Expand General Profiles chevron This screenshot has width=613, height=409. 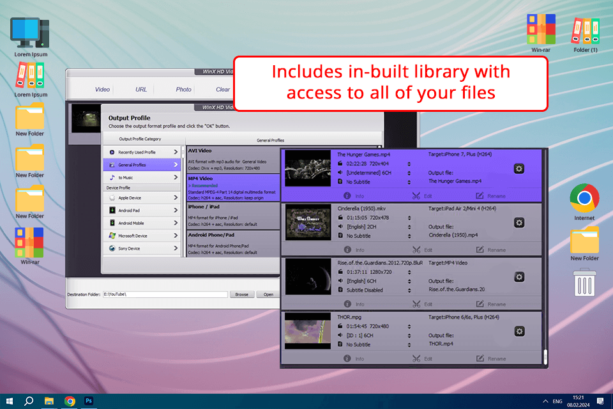pos(175,165)
